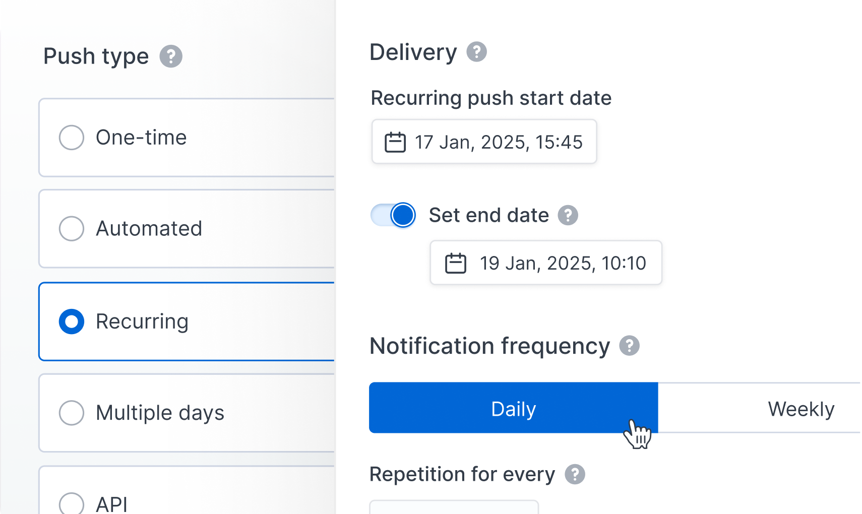Switch frequency to the Daily tab
862x514 pixels.
[x=513, y=408]
